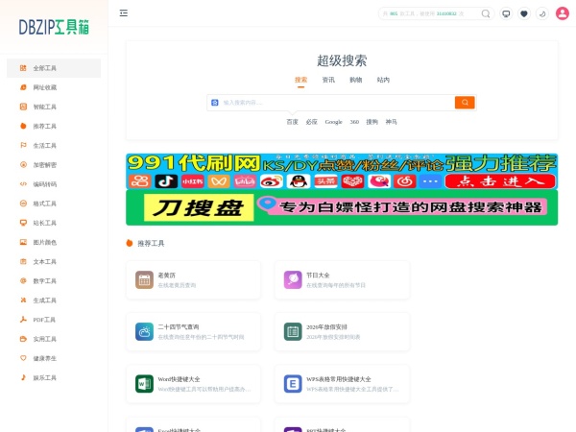Choose 360 as search engine

354,122
